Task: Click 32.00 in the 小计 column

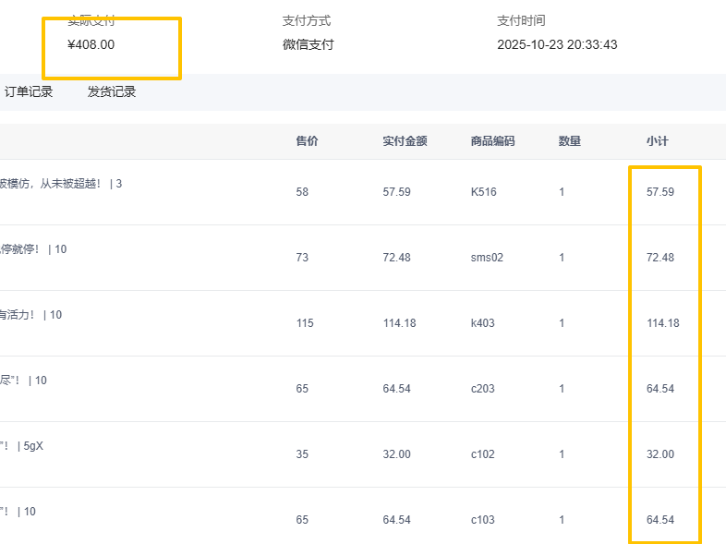Action: pyautogui.click(x=660, y=454)
